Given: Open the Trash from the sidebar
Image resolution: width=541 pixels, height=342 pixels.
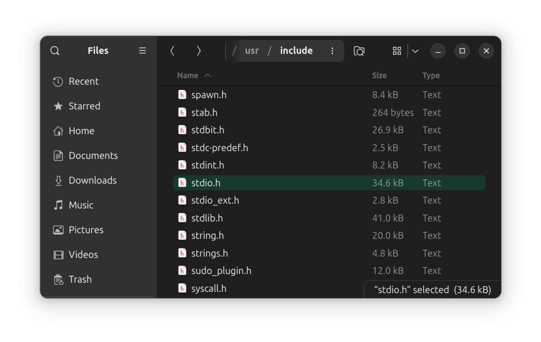Looking at the screenshot, I should (x=80, y=279).
